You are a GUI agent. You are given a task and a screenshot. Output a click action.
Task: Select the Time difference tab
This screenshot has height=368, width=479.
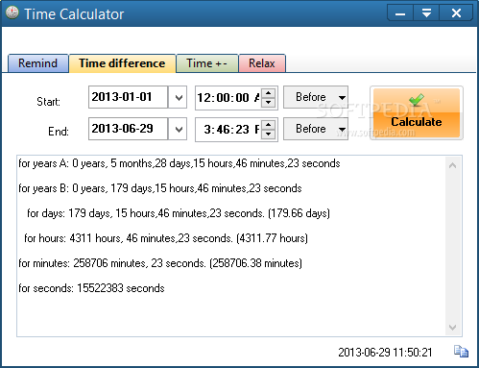pos(122,63)
